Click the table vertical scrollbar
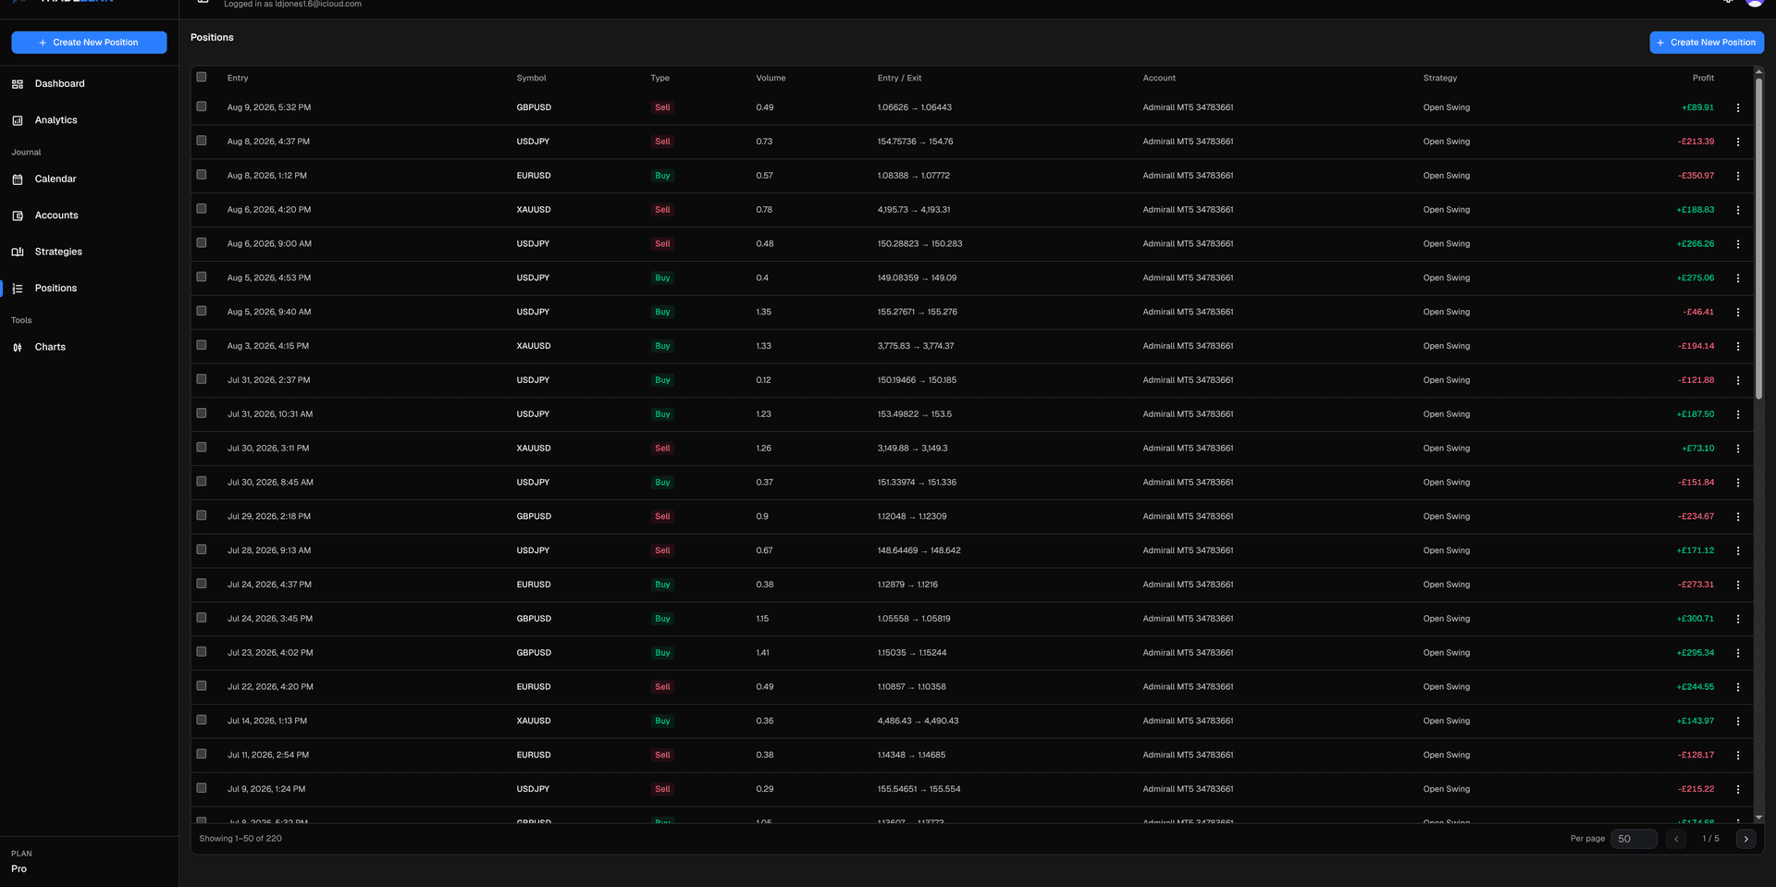The width and height of the screenshot is (1776, 887). [x=1758, y=239]
